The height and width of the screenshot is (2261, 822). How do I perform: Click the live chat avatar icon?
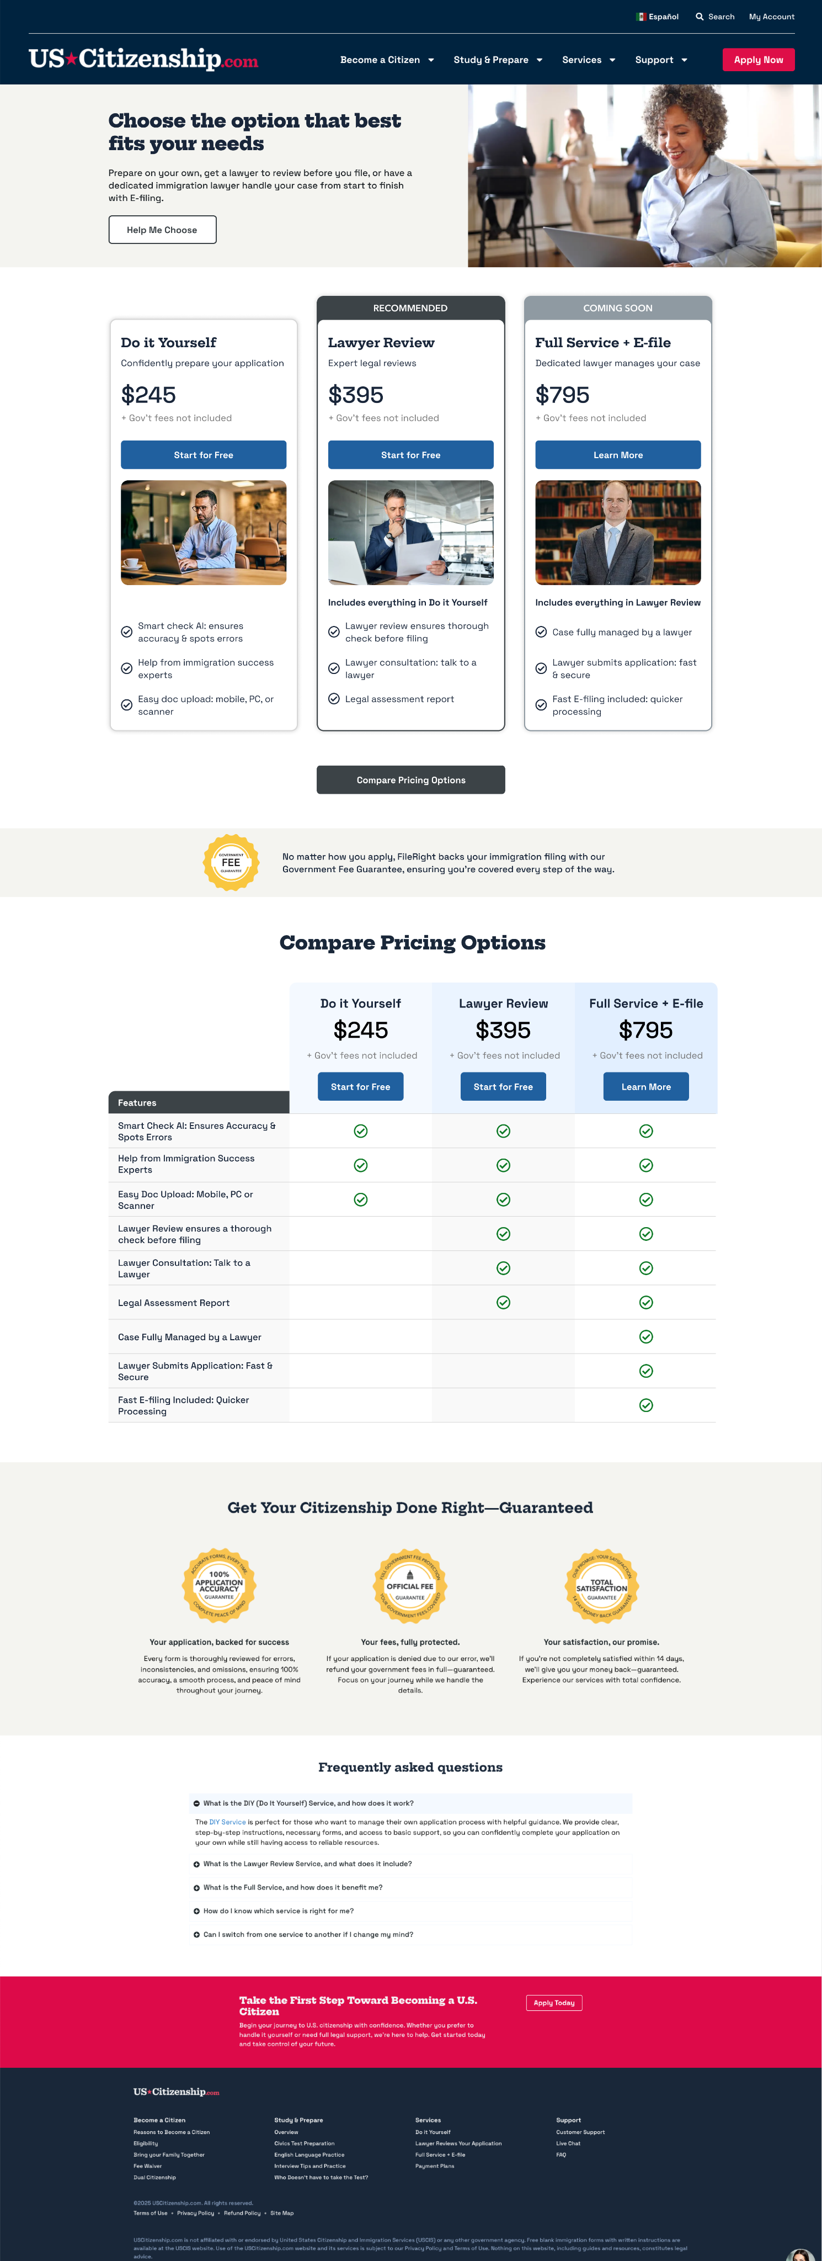[799, 2254]
